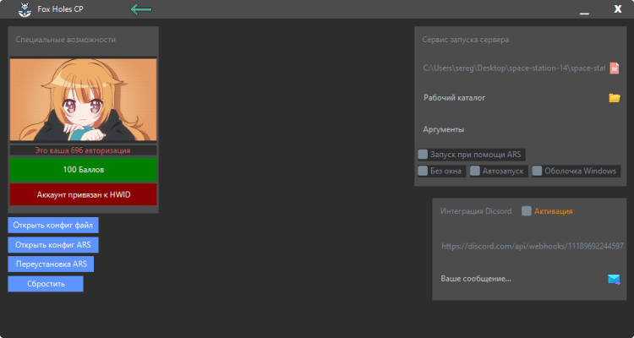This screenshot has height=338, width=634.
Task: Send Discord message with envelope icon
Action: point(614,279)
